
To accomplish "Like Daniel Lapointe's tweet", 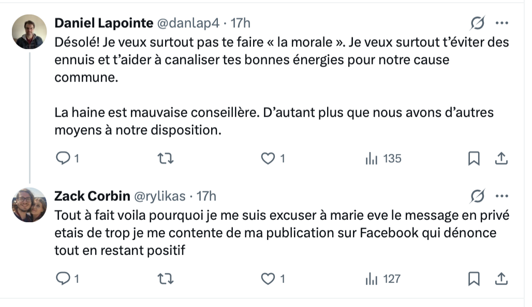I will [268, 159].
